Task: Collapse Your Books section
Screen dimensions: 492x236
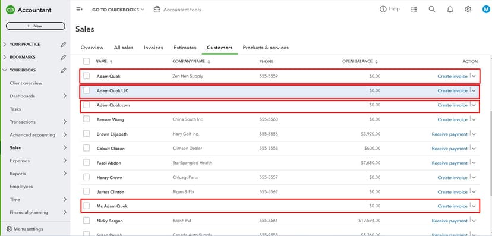Action: tap(4, 70)
